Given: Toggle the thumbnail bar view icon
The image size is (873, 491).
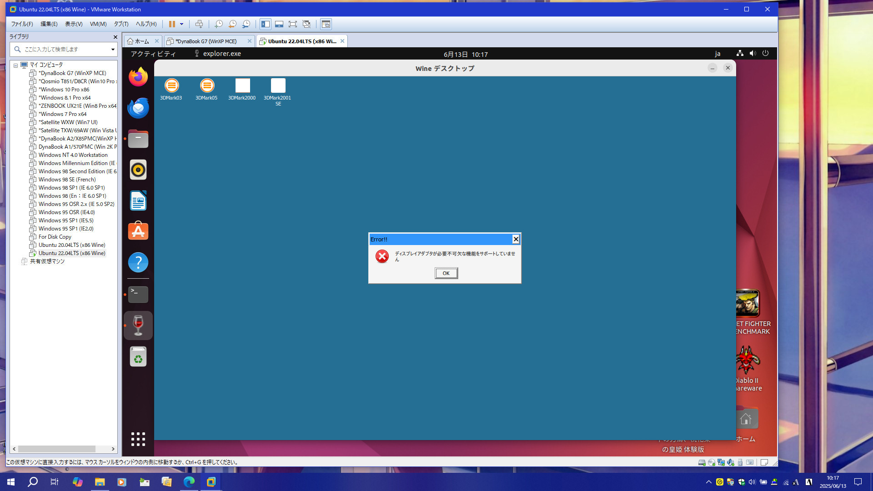Looking at the screenshot, I should click(x=279, y=24).
